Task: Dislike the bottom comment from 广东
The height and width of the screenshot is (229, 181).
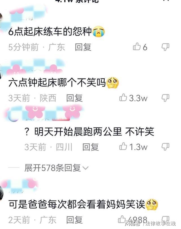Action: tap(165, 219)
